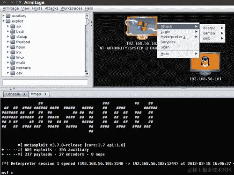
Task: Expand the linux tree node arrow
Action: (x=8, y=57)
